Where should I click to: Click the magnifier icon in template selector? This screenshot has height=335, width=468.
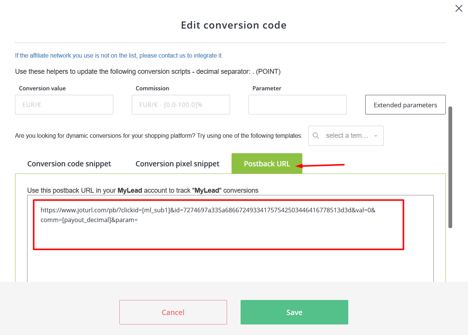pyautogui.click(x=316, y=136)
